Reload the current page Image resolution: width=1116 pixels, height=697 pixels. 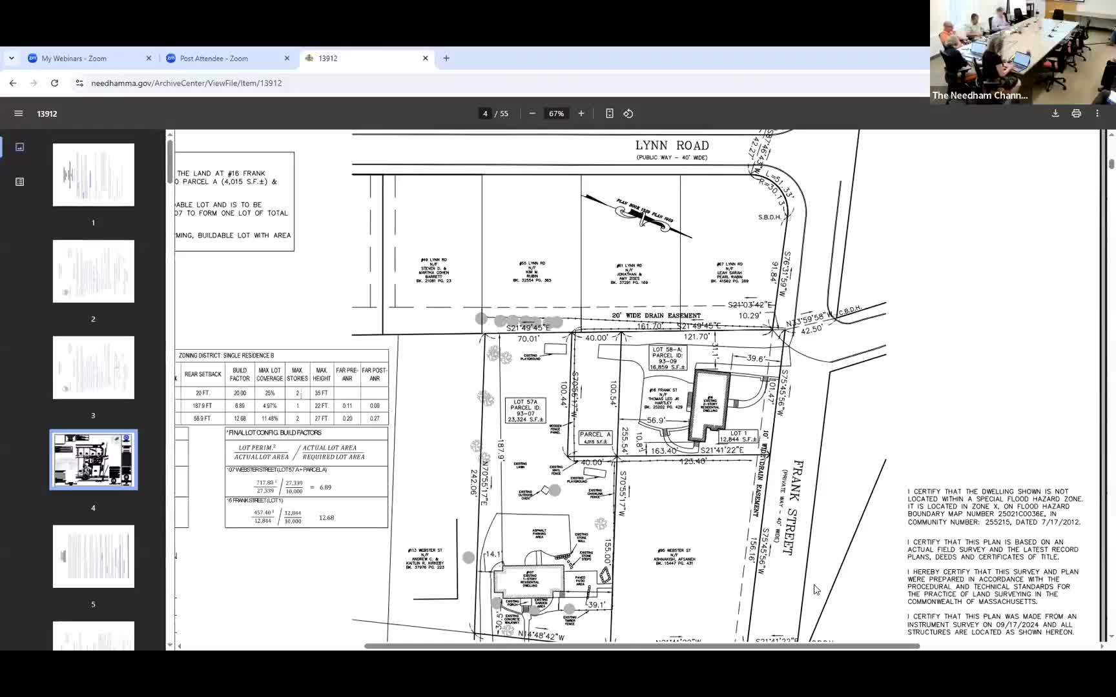tap(55, 83)
